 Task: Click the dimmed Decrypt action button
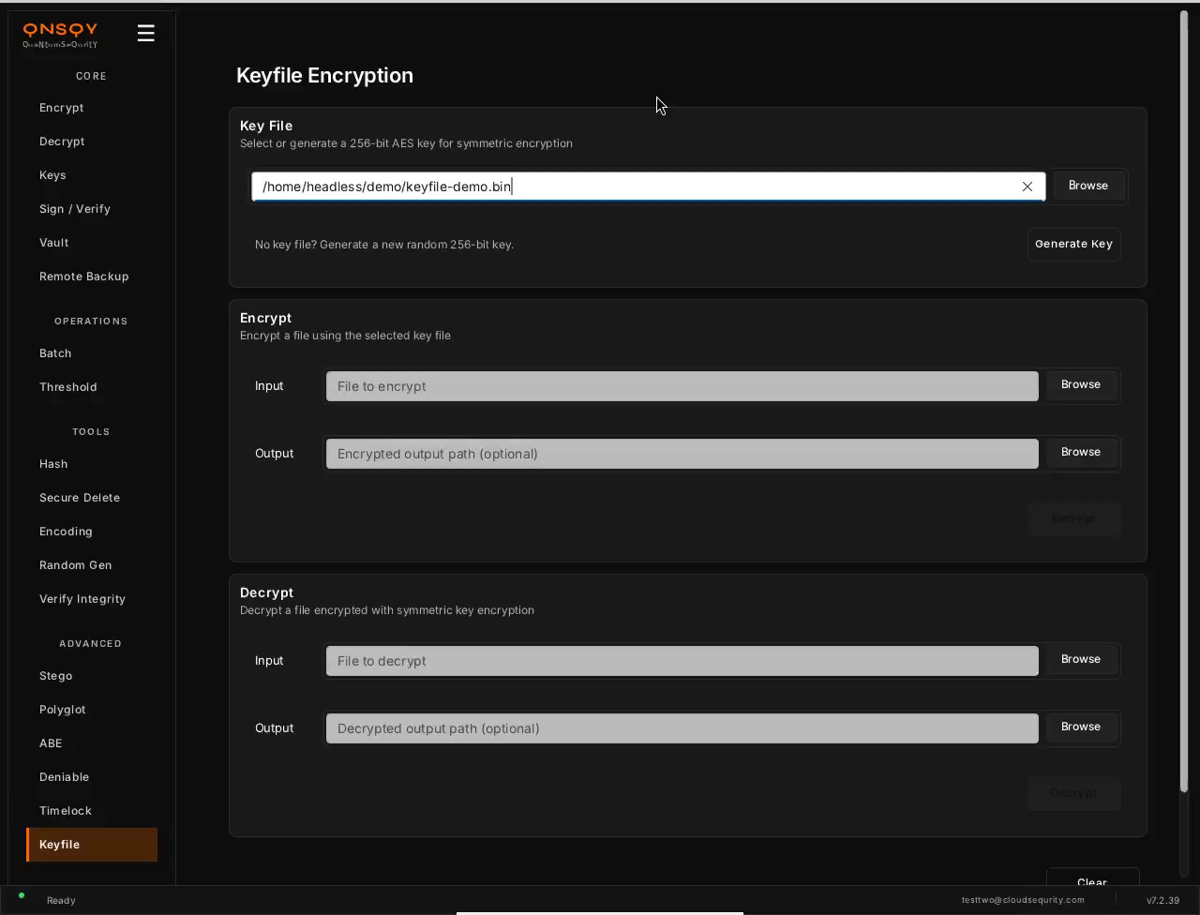pos(1073,793)
